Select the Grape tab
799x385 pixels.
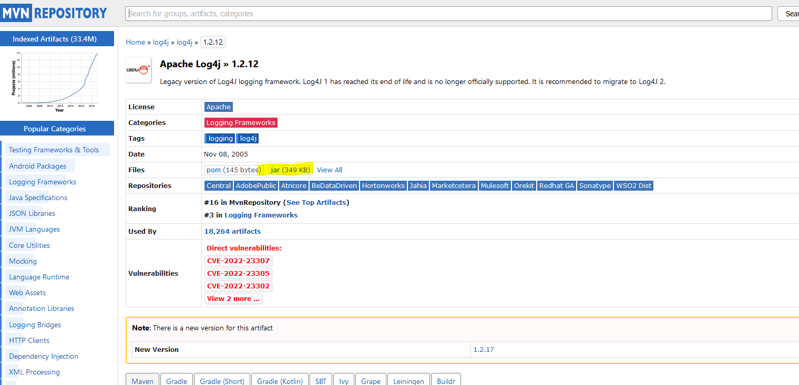click(371, 380)
